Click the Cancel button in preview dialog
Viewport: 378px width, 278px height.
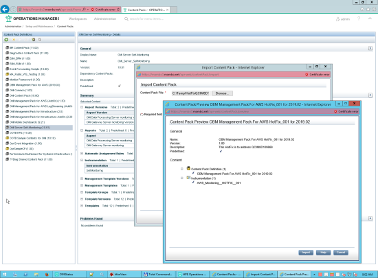point(341,252)
